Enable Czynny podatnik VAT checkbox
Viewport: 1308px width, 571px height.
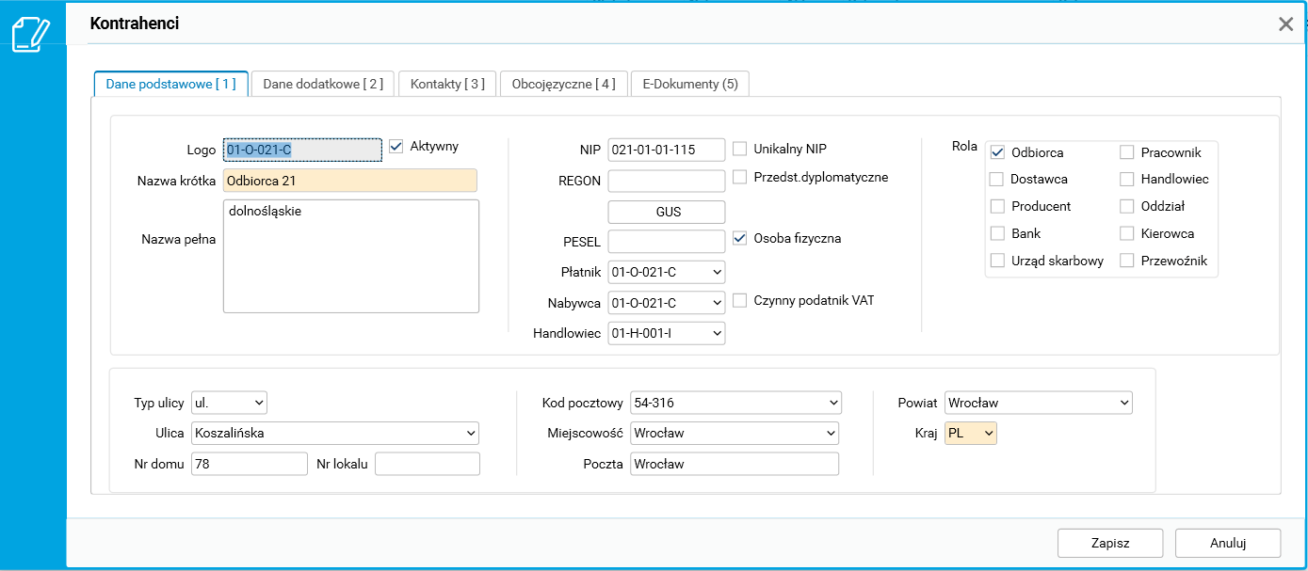tap(740, 300)
